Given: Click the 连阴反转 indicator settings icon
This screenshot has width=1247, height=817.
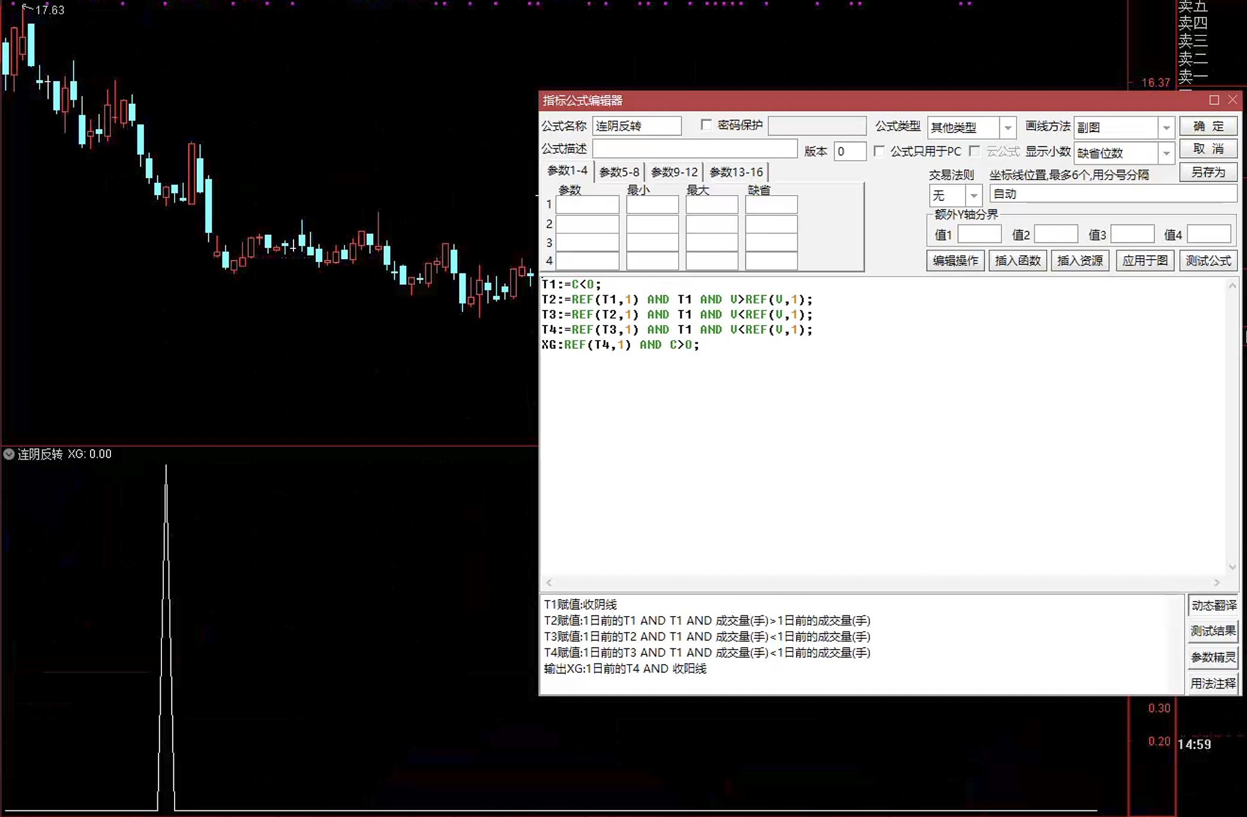Looking at the screenshot, I should click(x=9, y=454).
